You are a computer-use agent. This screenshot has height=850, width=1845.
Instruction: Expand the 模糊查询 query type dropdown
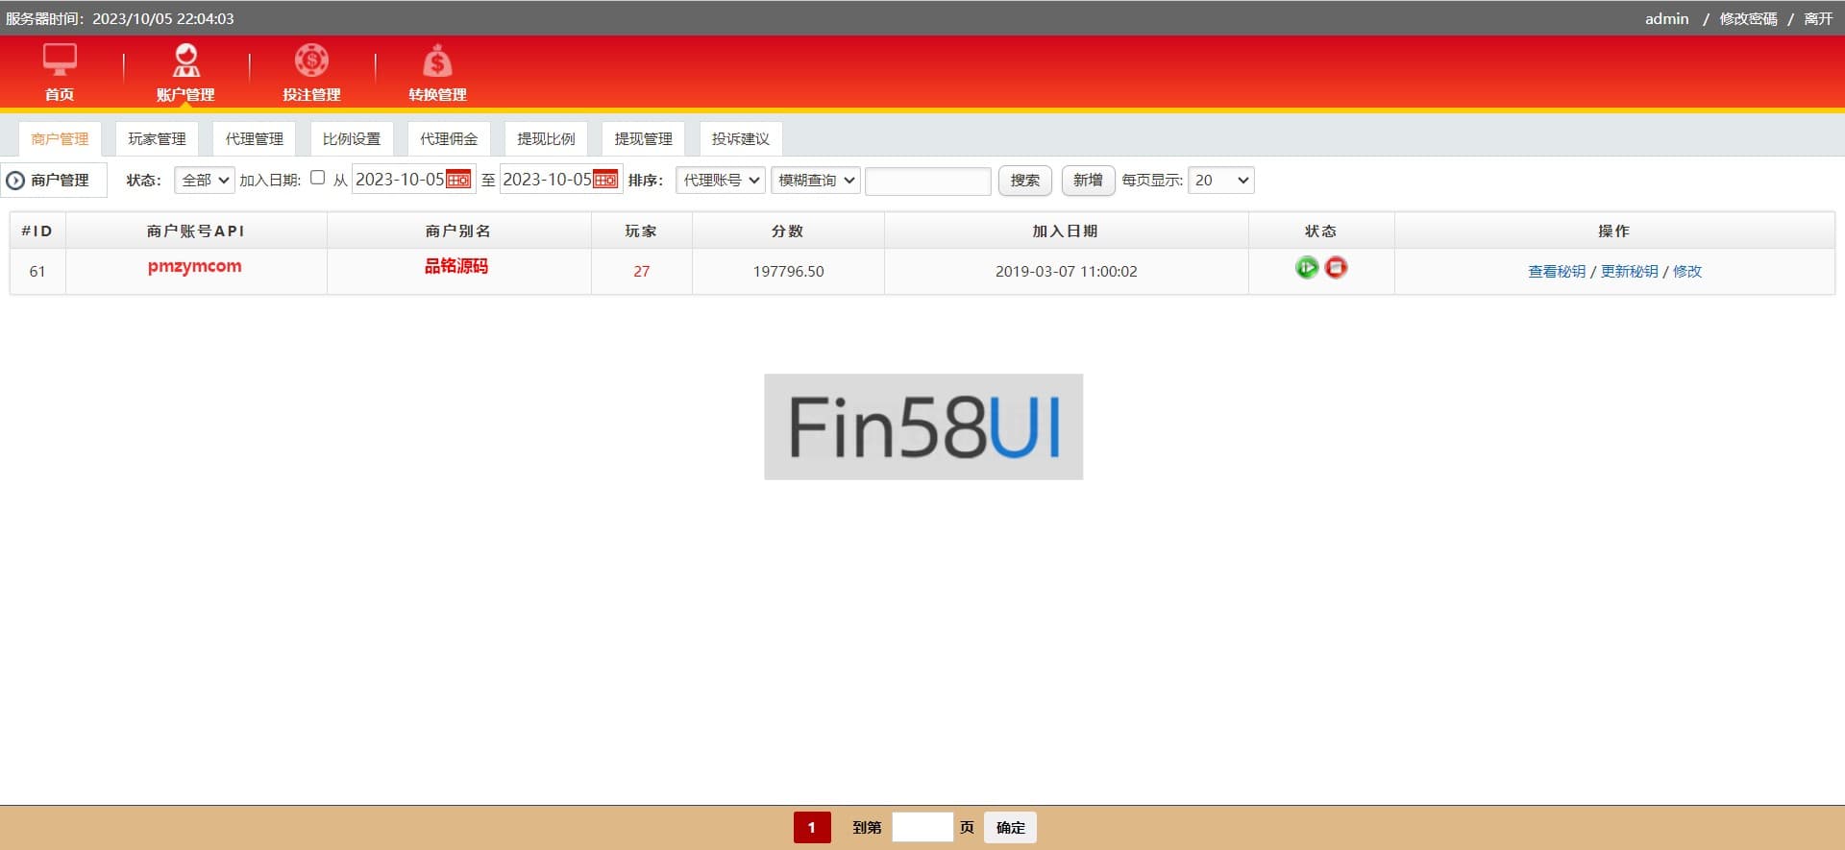pyautogui.click(x=815, y=181)
